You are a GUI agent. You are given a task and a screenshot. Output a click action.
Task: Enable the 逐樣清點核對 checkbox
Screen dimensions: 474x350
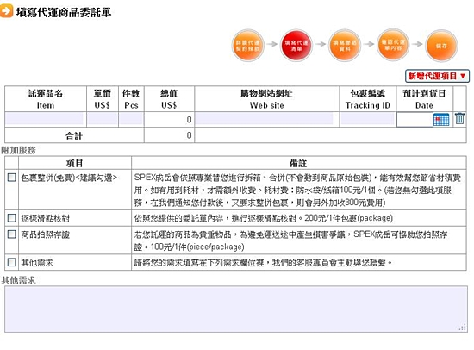pyautogui.click(x=12, y=218)
